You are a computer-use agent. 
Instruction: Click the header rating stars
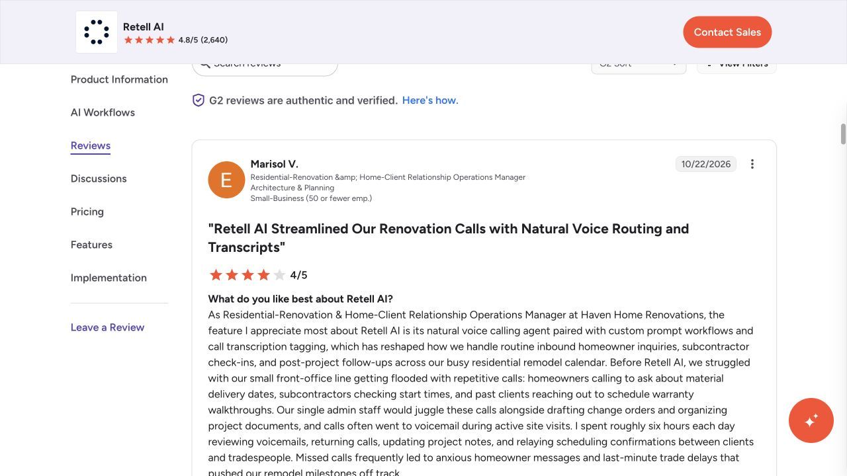point(150,40)
